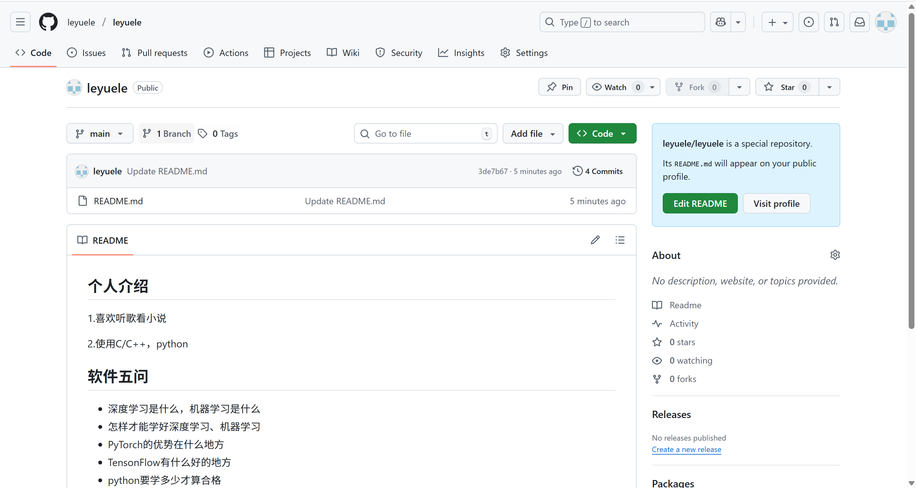Open the global issues icon in header
The width and height of the screenshot is (916, 488).
click(808, 22)
